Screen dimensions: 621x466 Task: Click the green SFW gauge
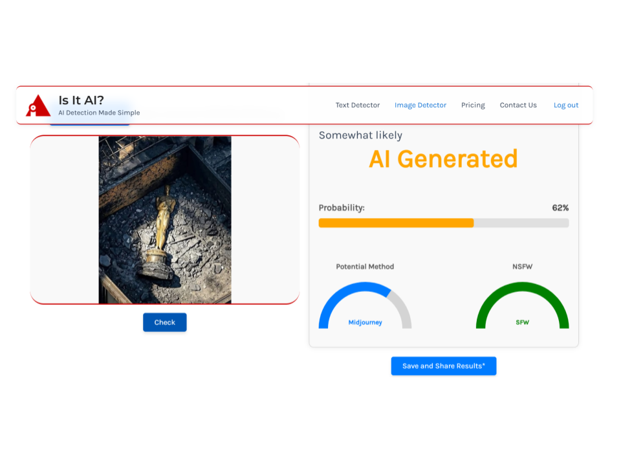(523, 305)
